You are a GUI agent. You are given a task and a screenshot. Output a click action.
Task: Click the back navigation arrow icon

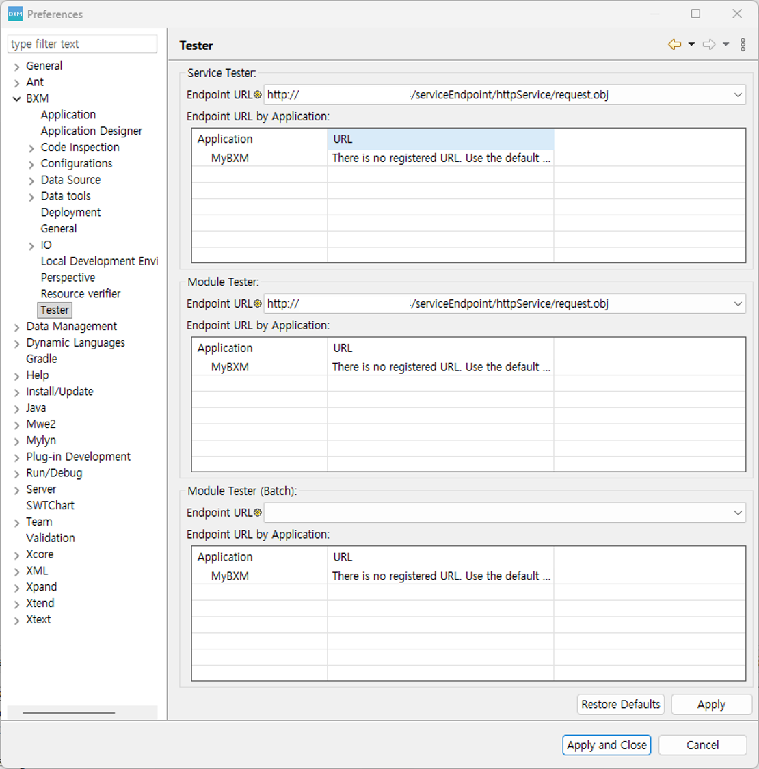click(674, 44)
